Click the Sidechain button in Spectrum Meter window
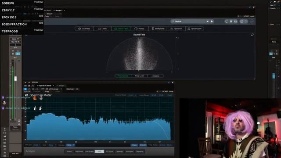 coord(70,89)
